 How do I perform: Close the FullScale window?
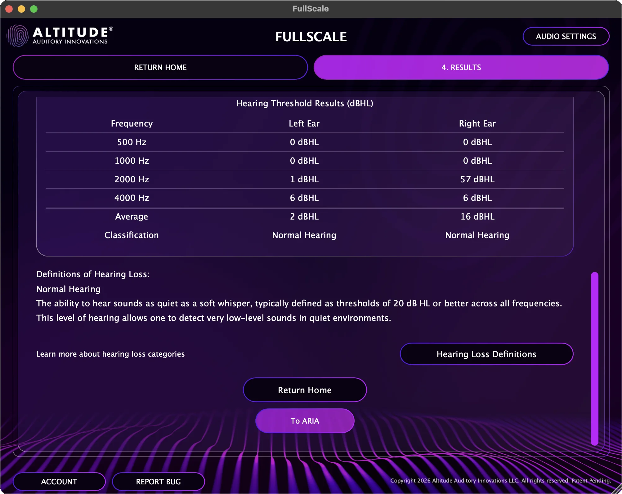point(9,9)
